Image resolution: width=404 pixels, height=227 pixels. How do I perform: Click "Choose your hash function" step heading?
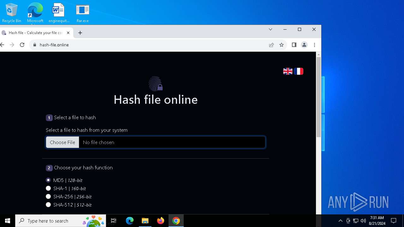[x=83, y=168]
